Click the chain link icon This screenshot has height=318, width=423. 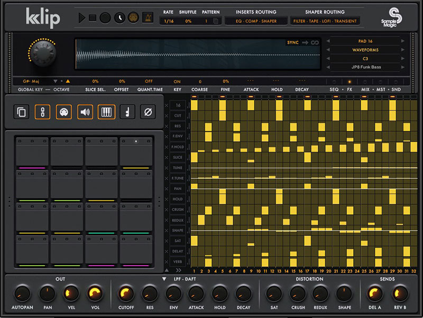42,112
